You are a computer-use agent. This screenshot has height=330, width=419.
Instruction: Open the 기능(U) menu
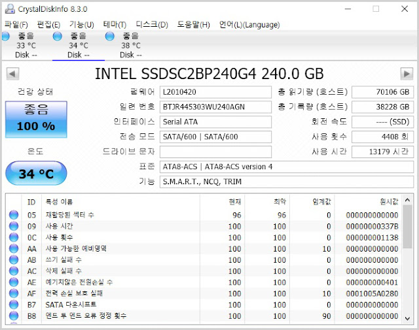(81, 25)
